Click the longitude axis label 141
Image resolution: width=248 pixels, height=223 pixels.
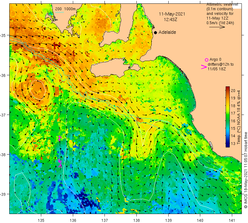(232, 220)
